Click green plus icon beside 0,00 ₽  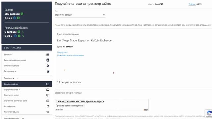click(x=19, y=36)
